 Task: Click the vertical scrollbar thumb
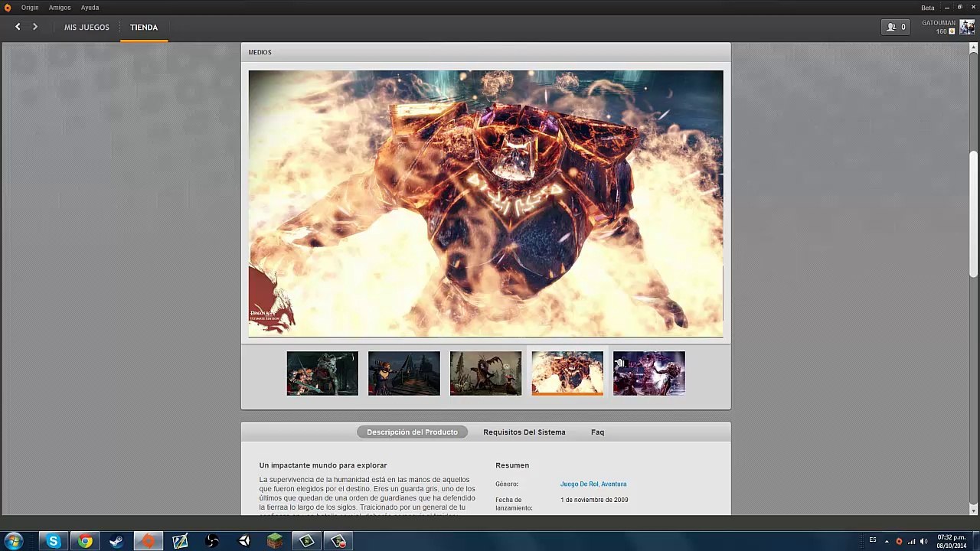pyautogui.click(x=974, y=214)
